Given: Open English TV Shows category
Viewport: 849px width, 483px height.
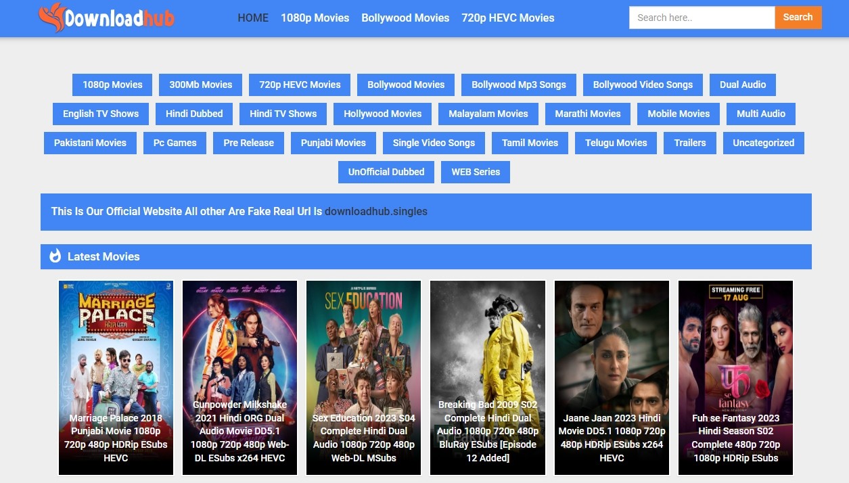Looking at the screenshot, I should tap(101, 114).
